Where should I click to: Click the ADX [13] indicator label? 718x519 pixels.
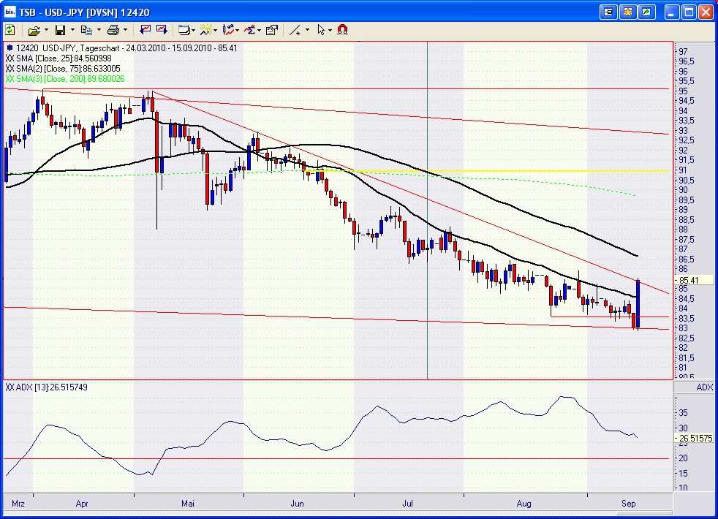(46, 387)
